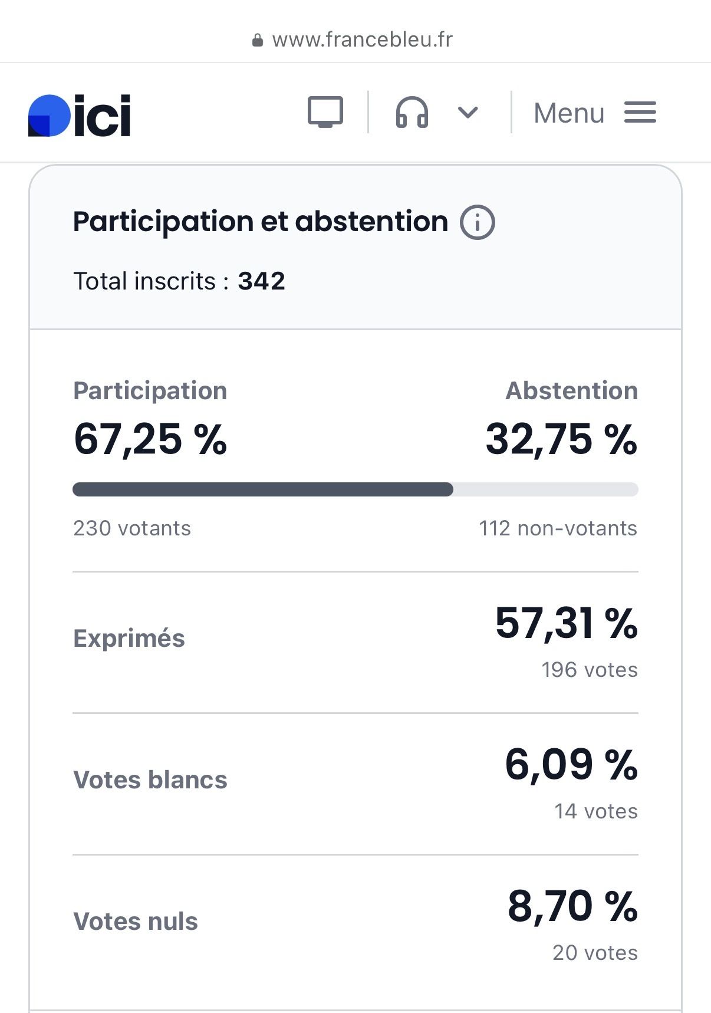Tap the Menu text label

point(569,113)
